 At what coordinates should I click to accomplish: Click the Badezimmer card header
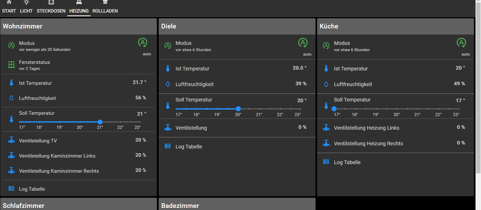click(x=237, y=204)
